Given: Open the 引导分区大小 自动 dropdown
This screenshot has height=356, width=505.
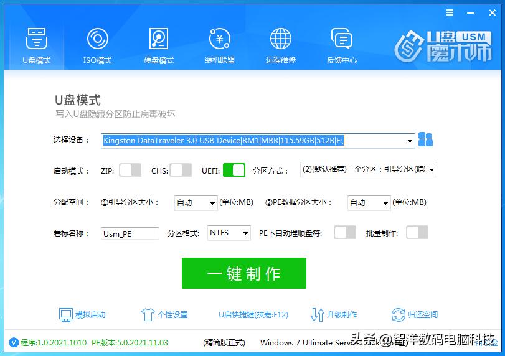Looking at the screenshot, I should (x=196, y=203).
